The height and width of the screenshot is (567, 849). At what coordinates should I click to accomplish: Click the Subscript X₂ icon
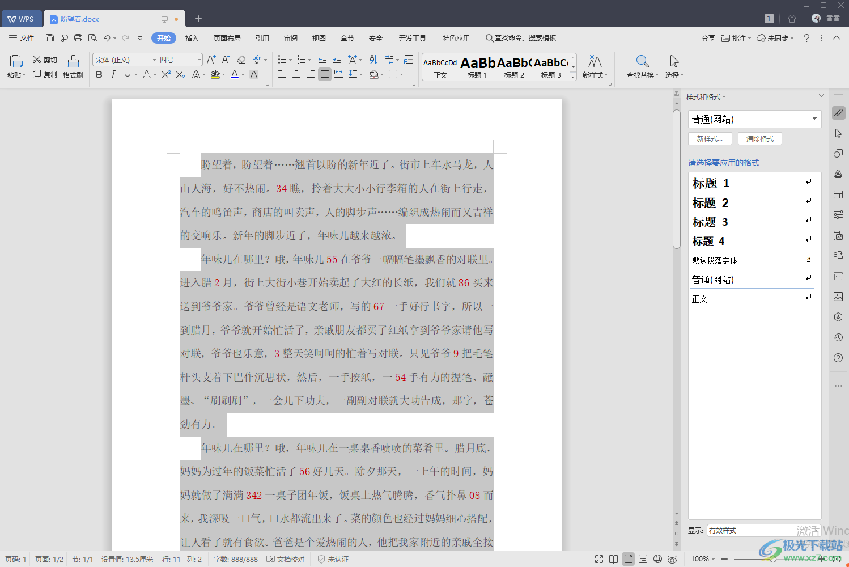[x=180, y=74]
